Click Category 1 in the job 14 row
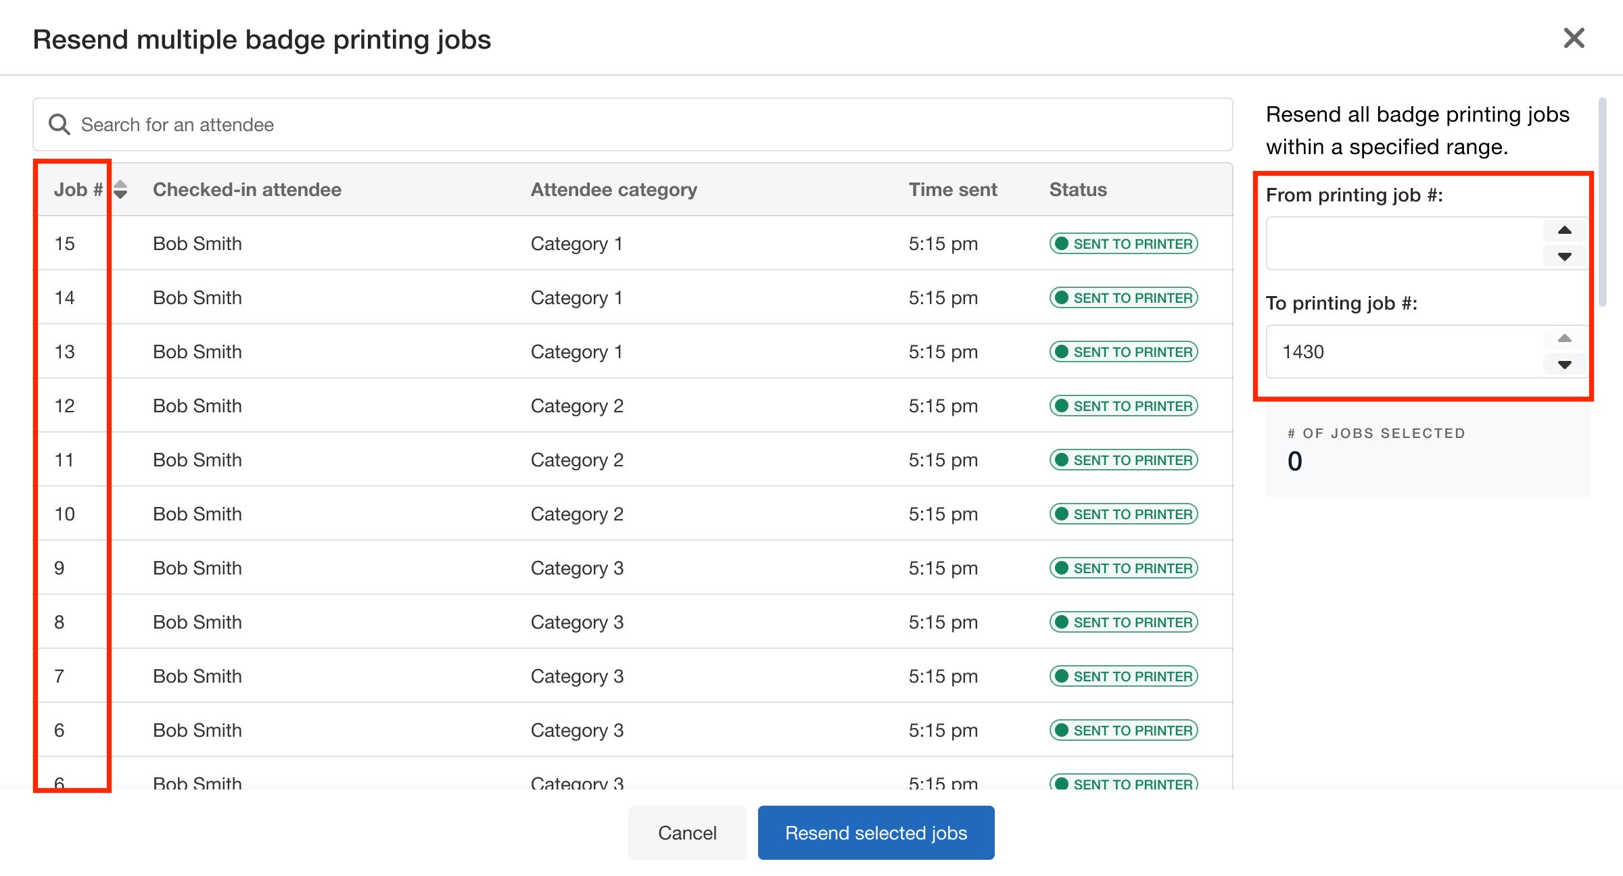The width and height of the screenshot is (1623, 876). [x=577, y=298]
